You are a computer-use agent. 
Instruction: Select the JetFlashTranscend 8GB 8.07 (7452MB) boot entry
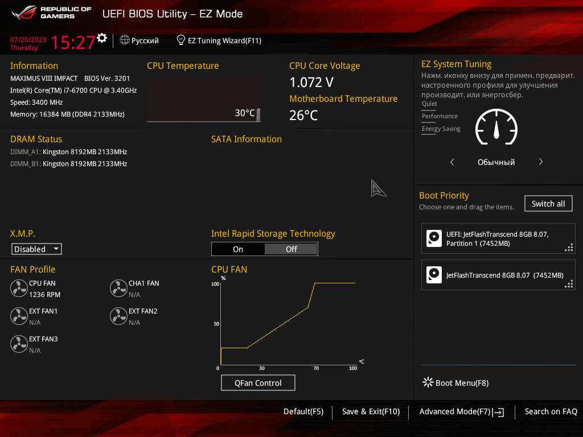[x=498, y=275]
